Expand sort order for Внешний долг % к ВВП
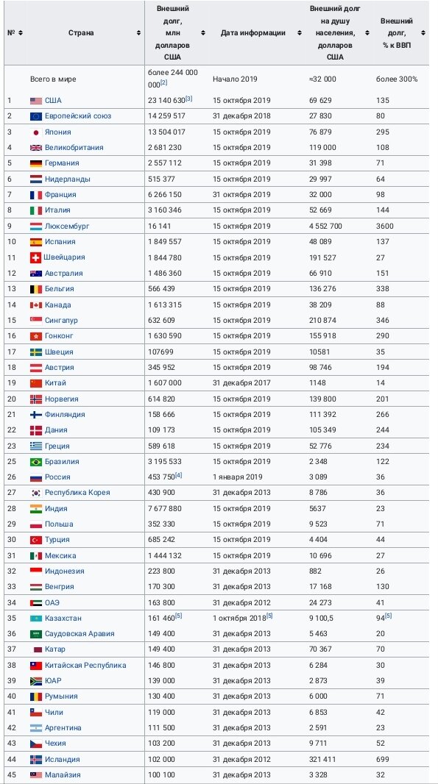This screenshot has height=784, width=438. coord(422,32)
